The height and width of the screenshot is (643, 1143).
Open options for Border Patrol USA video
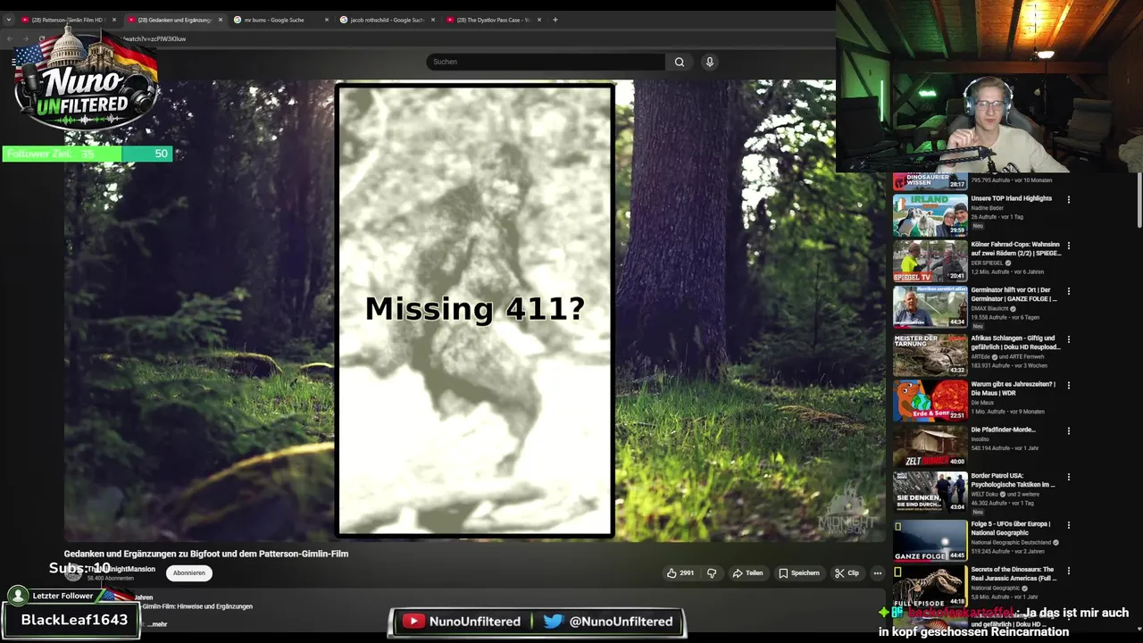1068,477
